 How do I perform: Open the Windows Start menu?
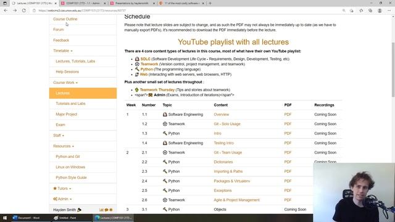click(x=5, y=218)
